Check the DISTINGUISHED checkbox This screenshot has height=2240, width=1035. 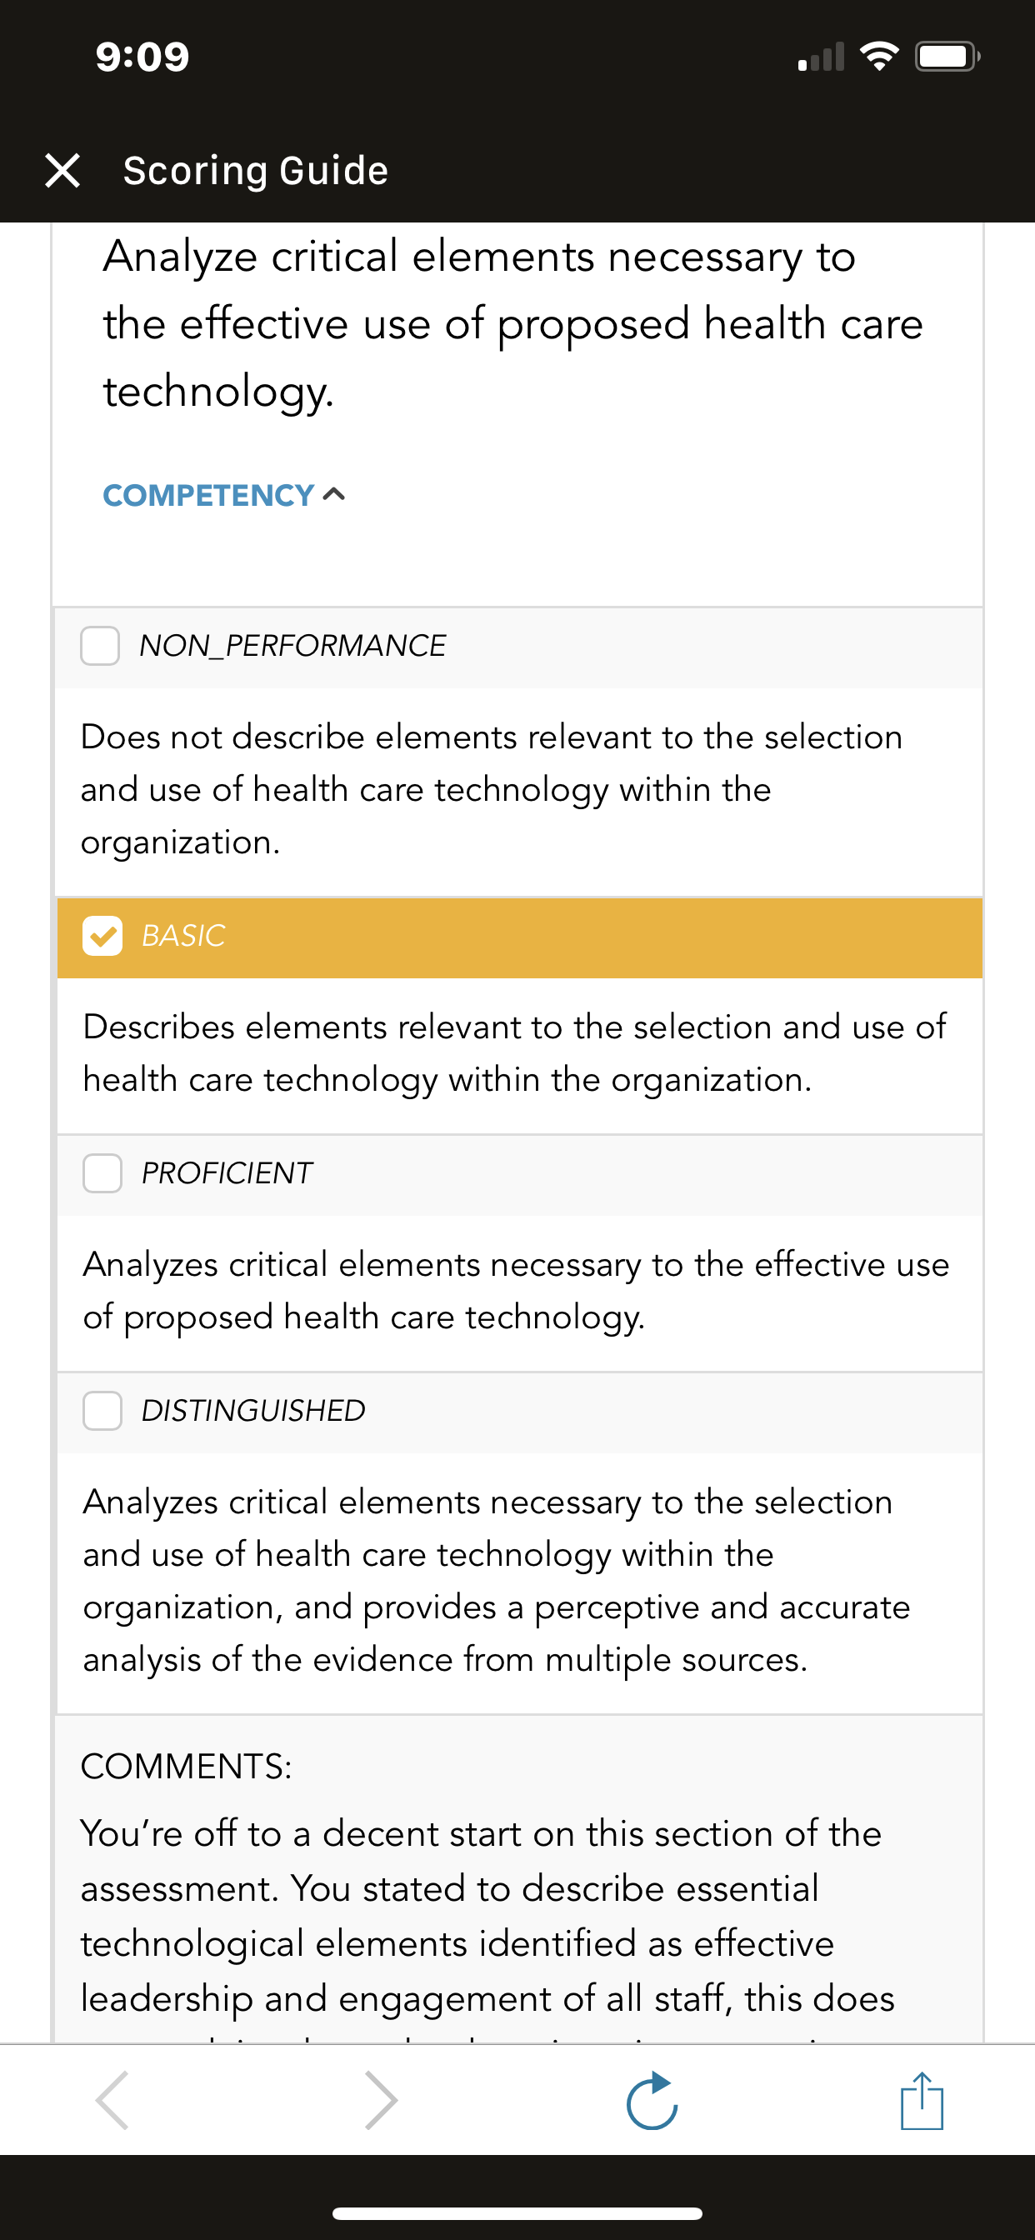tap(102, 1411)
